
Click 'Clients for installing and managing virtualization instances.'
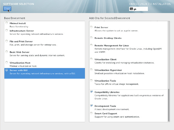tap(124, 63)
